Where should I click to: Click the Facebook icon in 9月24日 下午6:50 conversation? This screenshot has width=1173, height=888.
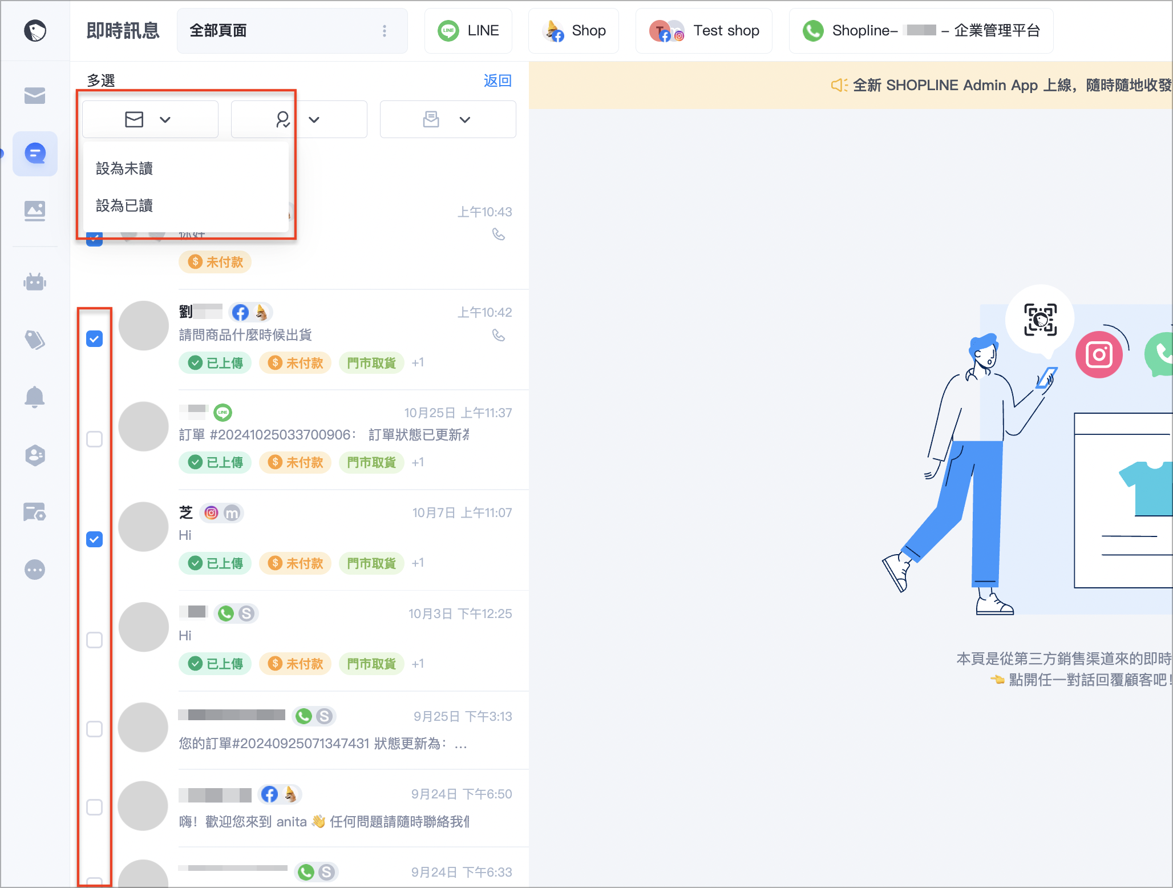[x=269, y=794]
